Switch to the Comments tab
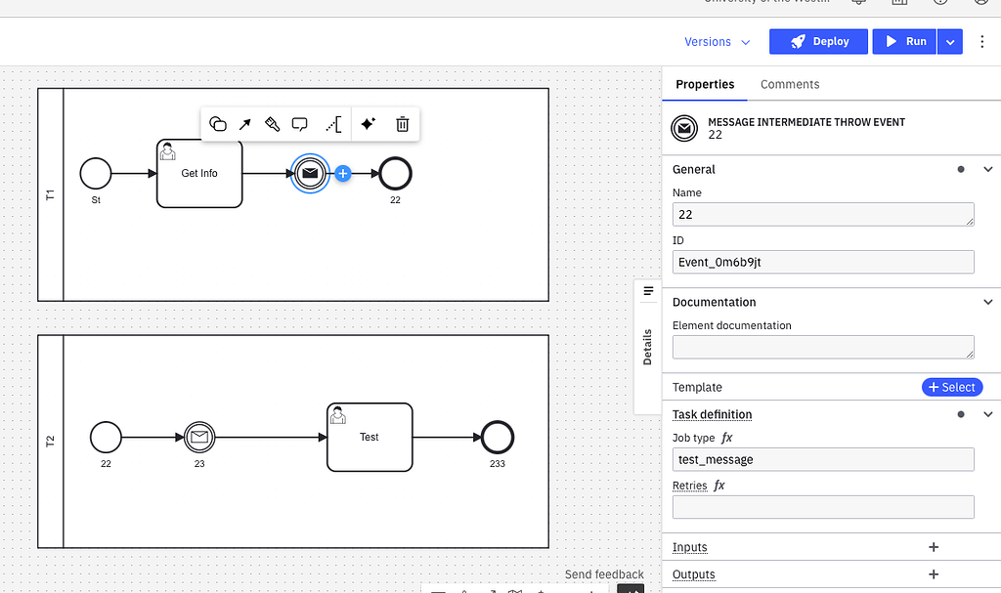The height and width of the screenshot is (593, 1001). [x=790, y=84]
